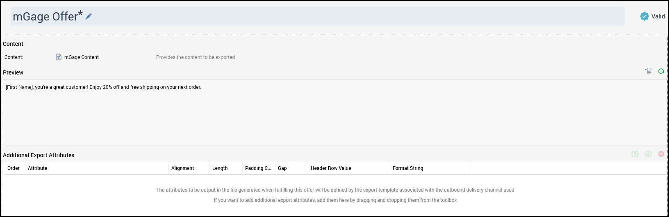Select the Length column header

coord(220,168)
